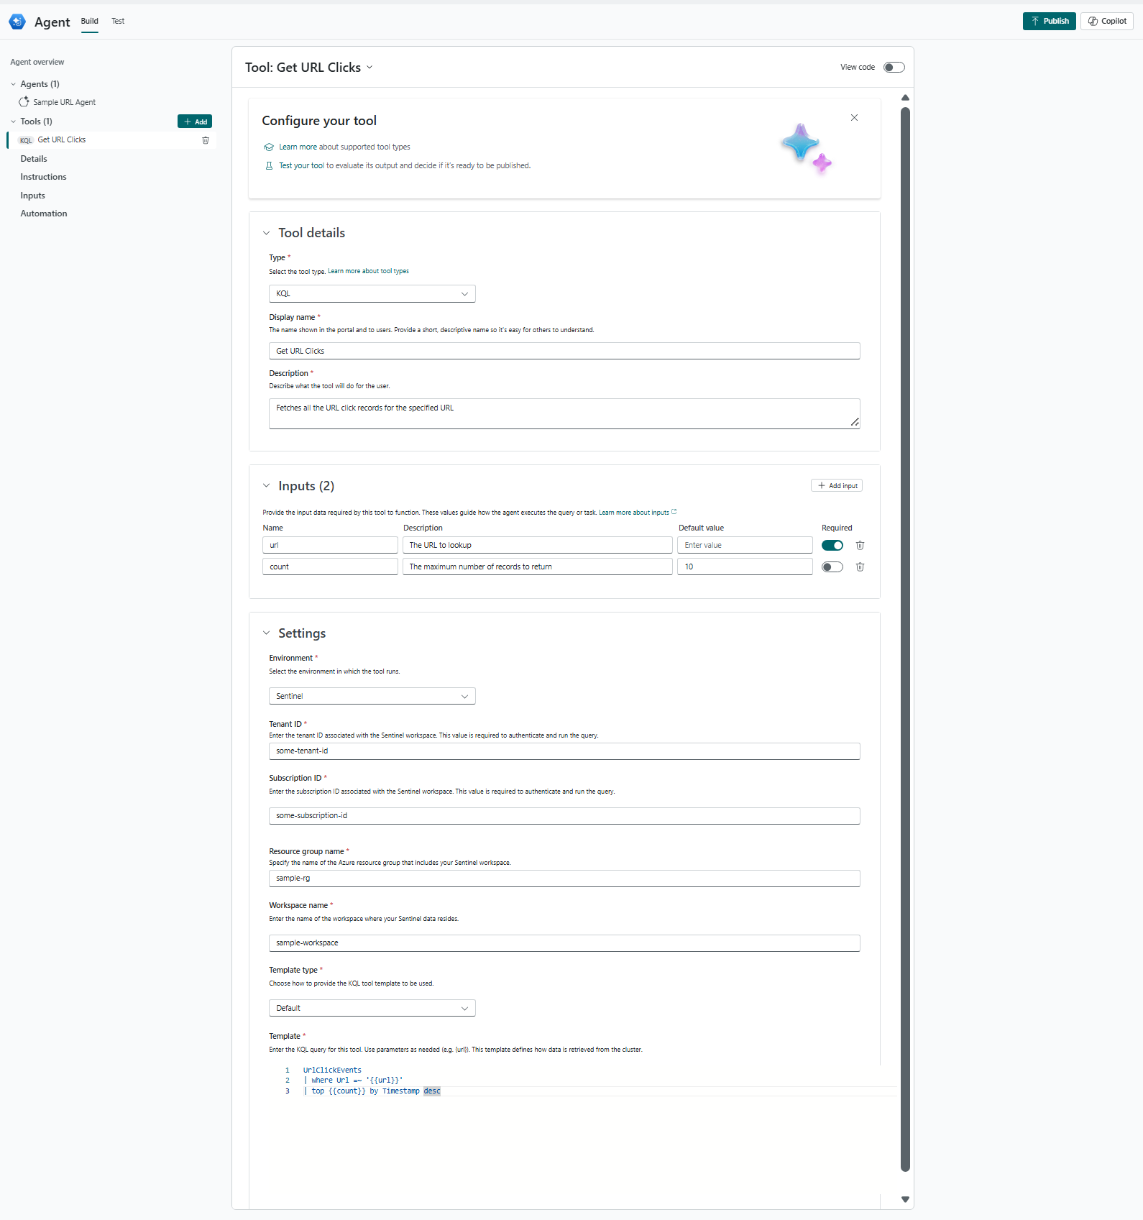Open the Type dropdown showing KQL
The image size is (1143, 1220).
(372, 294)
